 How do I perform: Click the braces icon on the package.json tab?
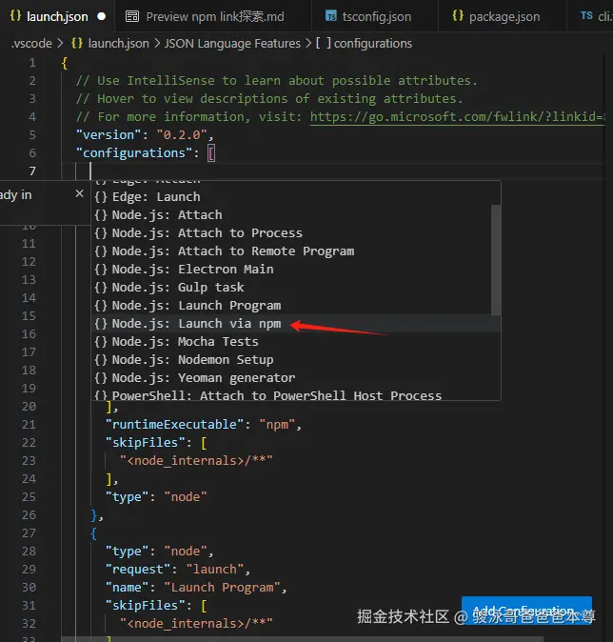click(x=458, y=16)
